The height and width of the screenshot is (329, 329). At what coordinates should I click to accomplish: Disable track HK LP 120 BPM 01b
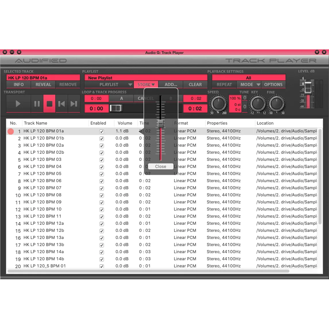click(x=102, y=138)
